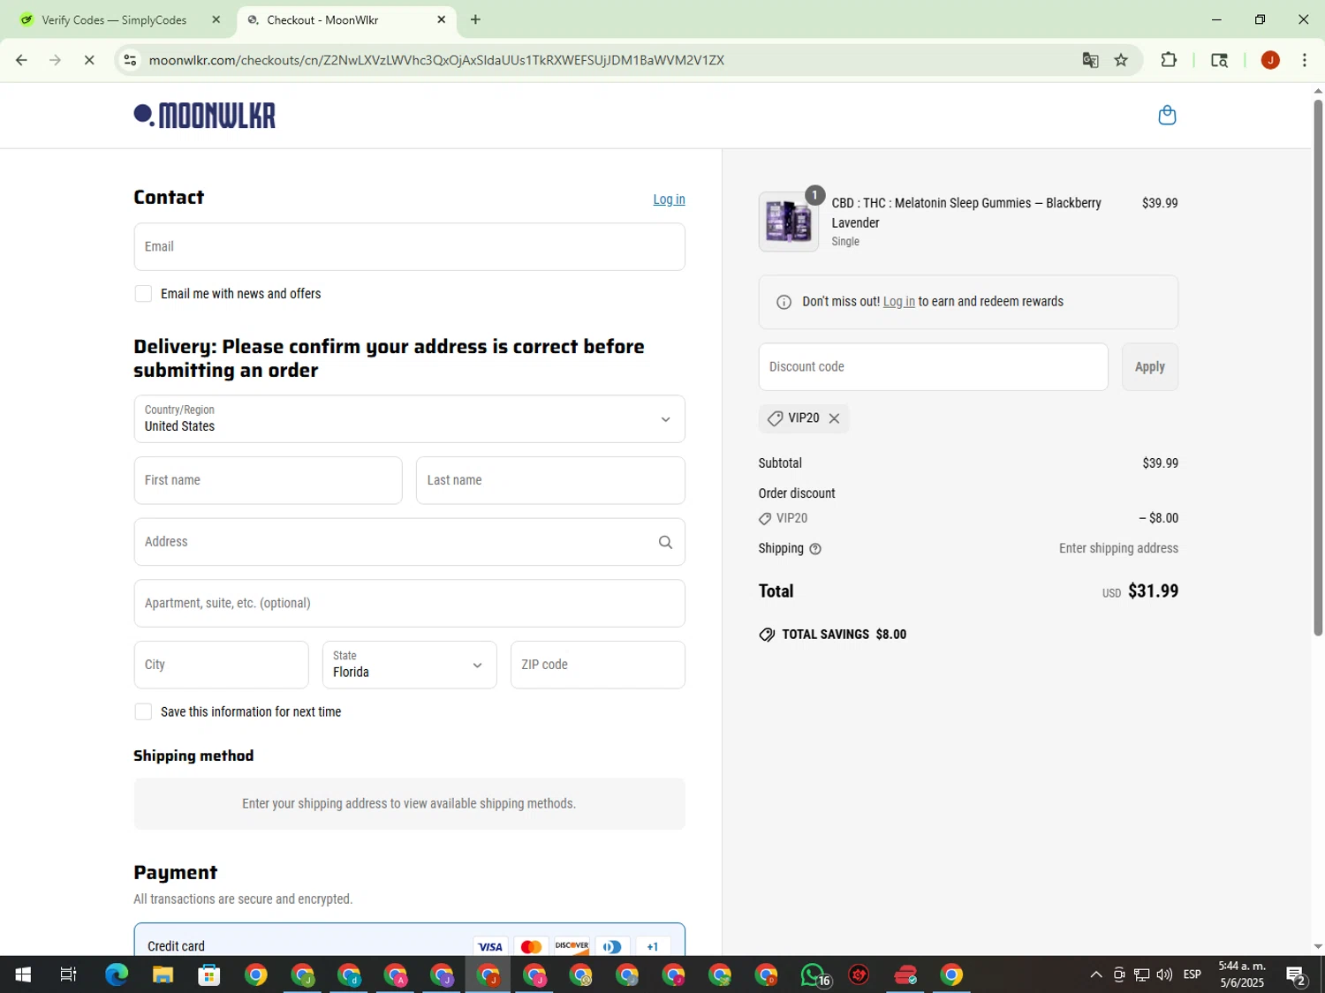This screenshot has width=1325, height=993.
Task: Open the volume speaker tray icon
Action: (x=1164, y=974)
